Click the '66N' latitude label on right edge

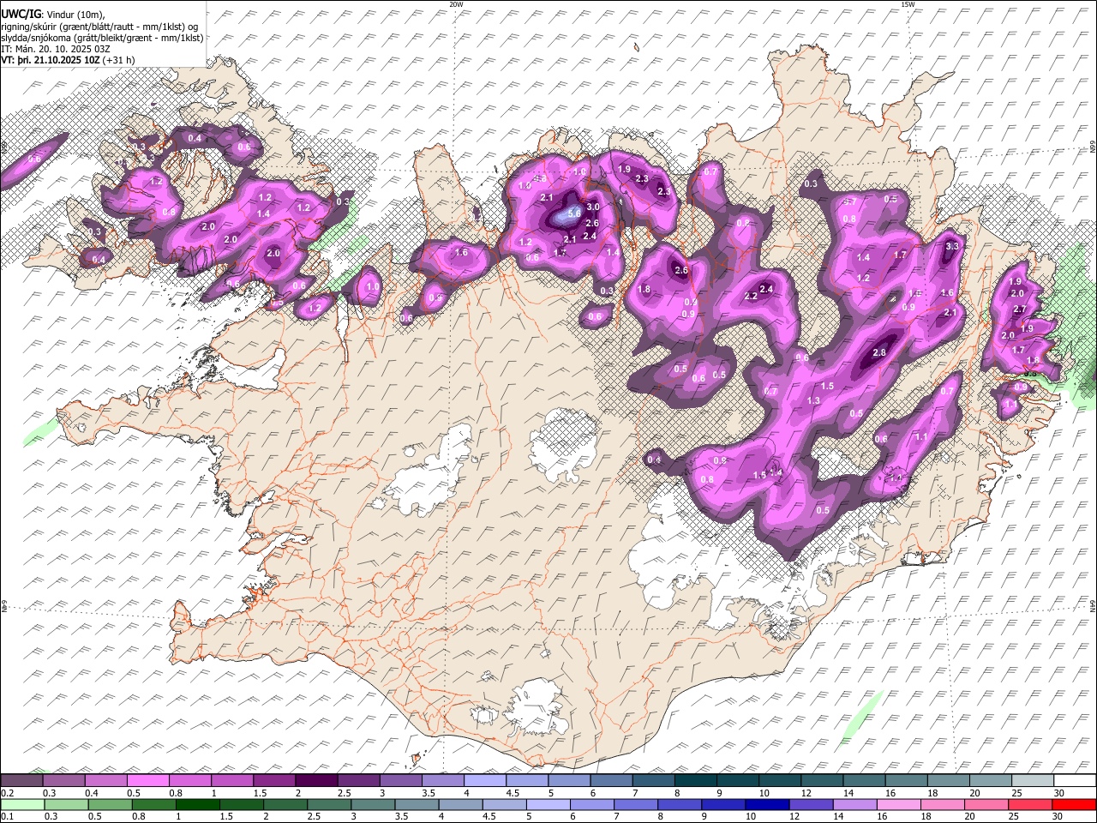coord(1093,147)
